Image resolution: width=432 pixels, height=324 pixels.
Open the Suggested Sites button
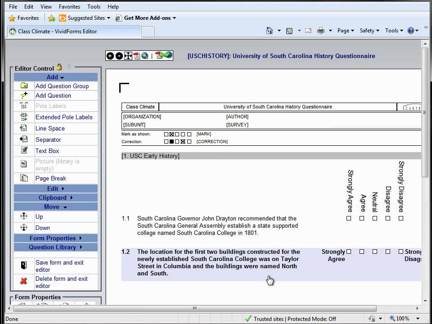(85, 18)
